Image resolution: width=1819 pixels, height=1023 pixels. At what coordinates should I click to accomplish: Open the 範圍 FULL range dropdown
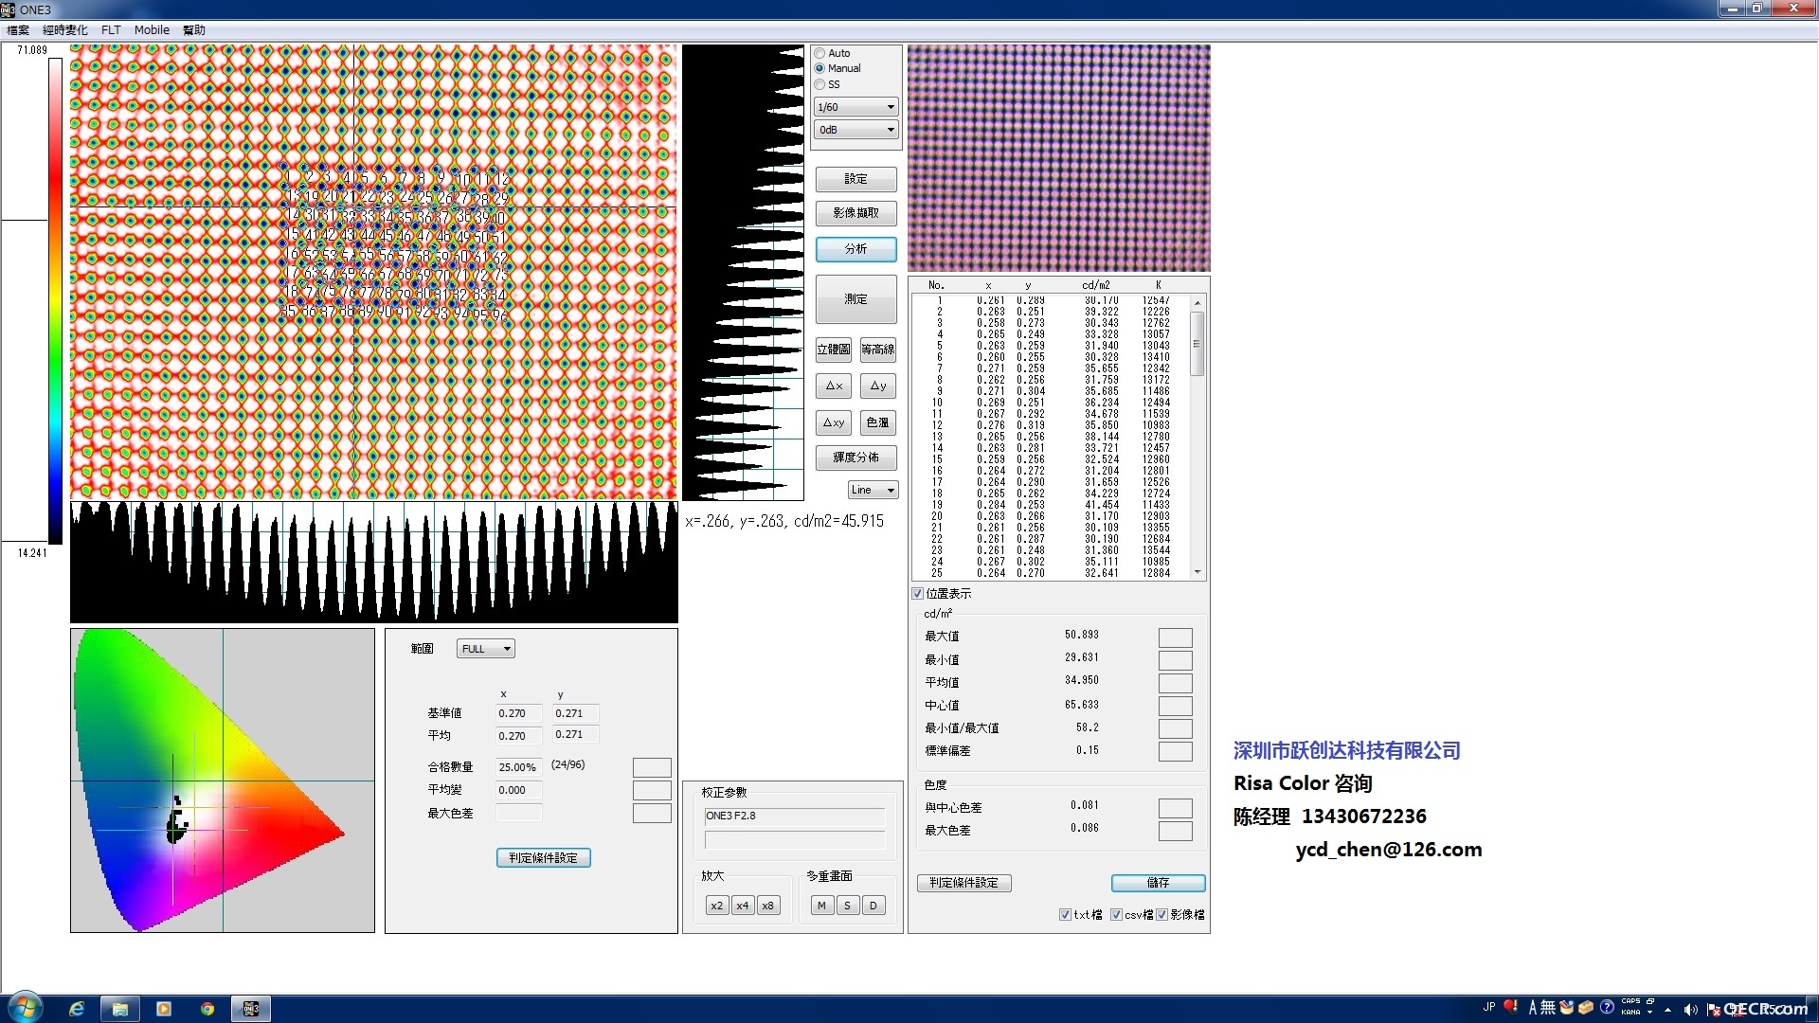tap(486, 649)
